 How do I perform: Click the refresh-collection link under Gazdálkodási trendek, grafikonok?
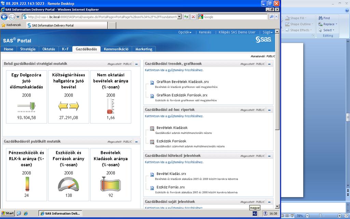pos(174,70)
